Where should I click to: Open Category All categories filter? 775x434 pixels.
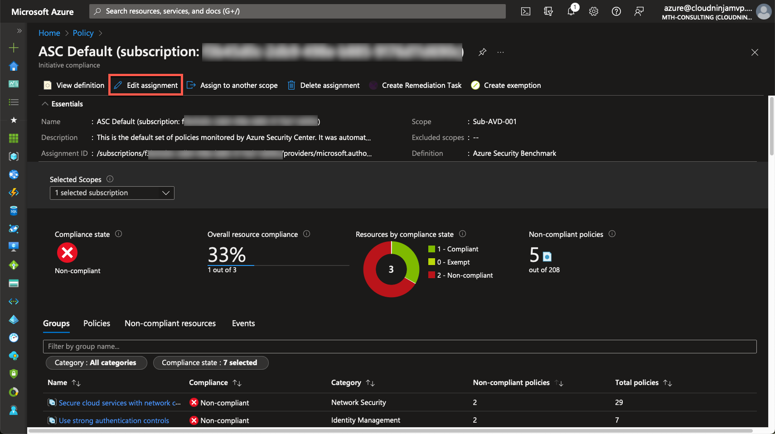[x=97, y=363]
